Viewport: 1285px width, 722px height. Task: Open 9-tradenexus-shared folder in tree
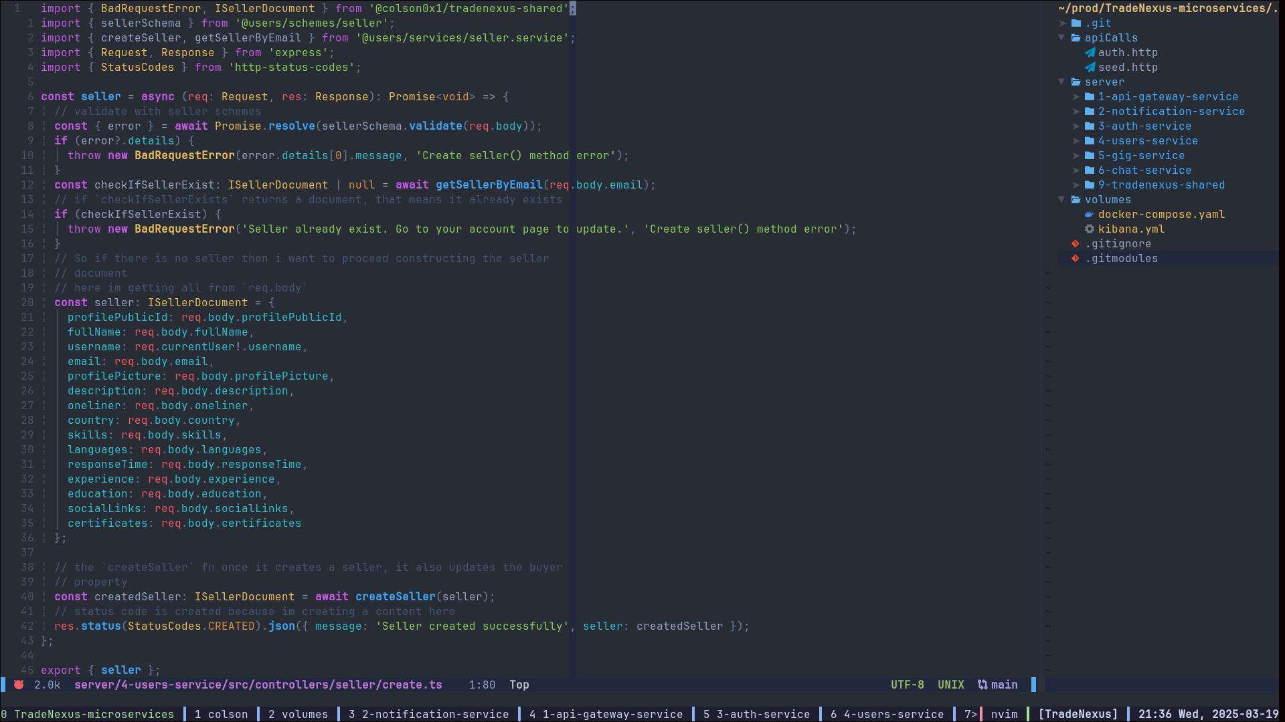click(1161, 185)
